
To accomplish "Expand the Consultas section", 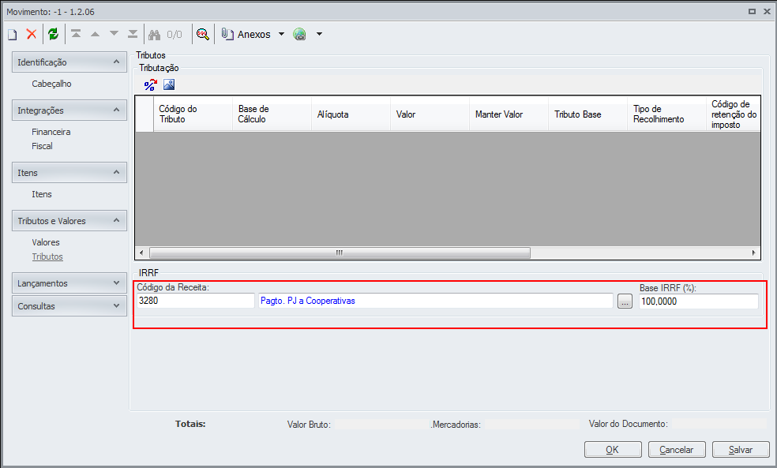I will coord(69,306).
